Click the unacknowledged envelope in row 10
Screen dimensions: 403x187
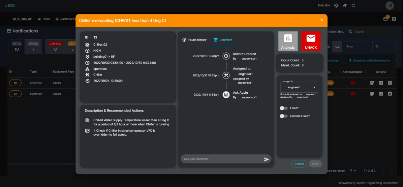[x=353, y=83]
